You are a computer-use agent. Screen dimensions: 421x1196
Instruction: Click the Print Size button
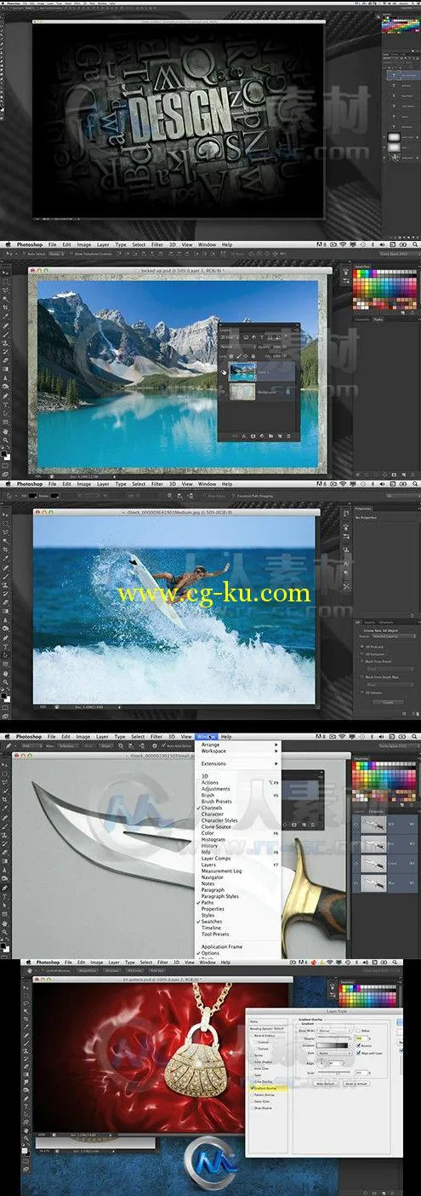(x=156, y=970)
